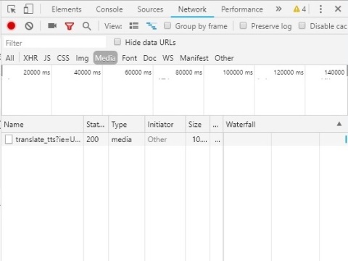Open the DevTools three-dot menu
This screenshot has height=261, width=348.
click(x=320, y=9)
